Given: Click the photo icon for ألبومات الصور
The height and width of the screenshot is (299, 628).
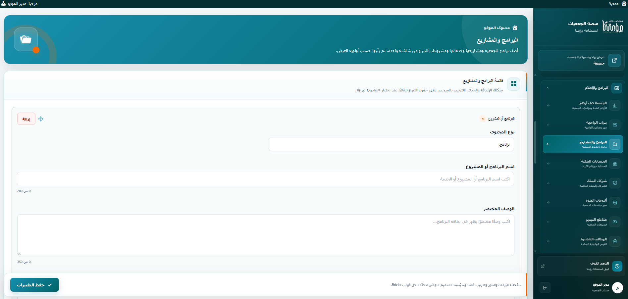Looking at the screenshot, I should [615, 202].
